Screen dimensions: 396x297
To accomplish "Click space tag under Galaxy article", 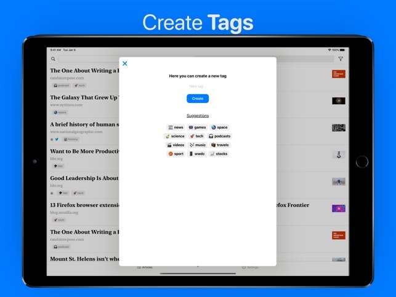I will (x=60, y=113).
